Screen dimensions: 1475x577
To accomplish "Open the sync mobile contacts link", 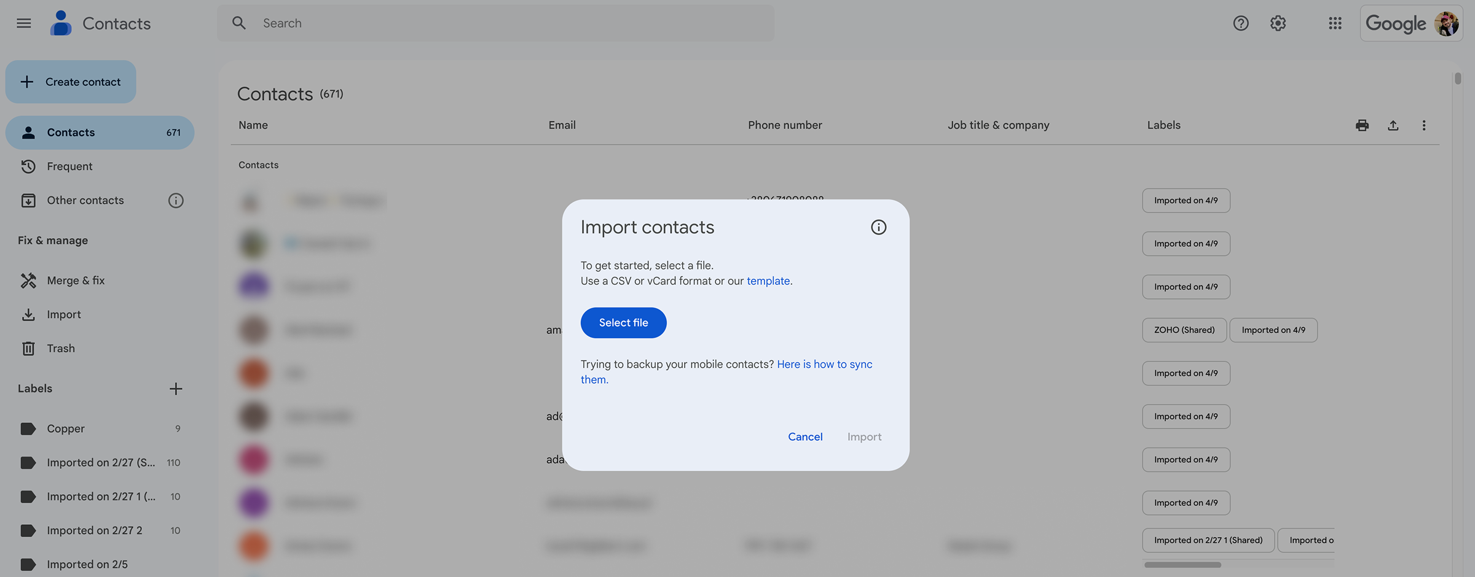I will coord(824,364).
